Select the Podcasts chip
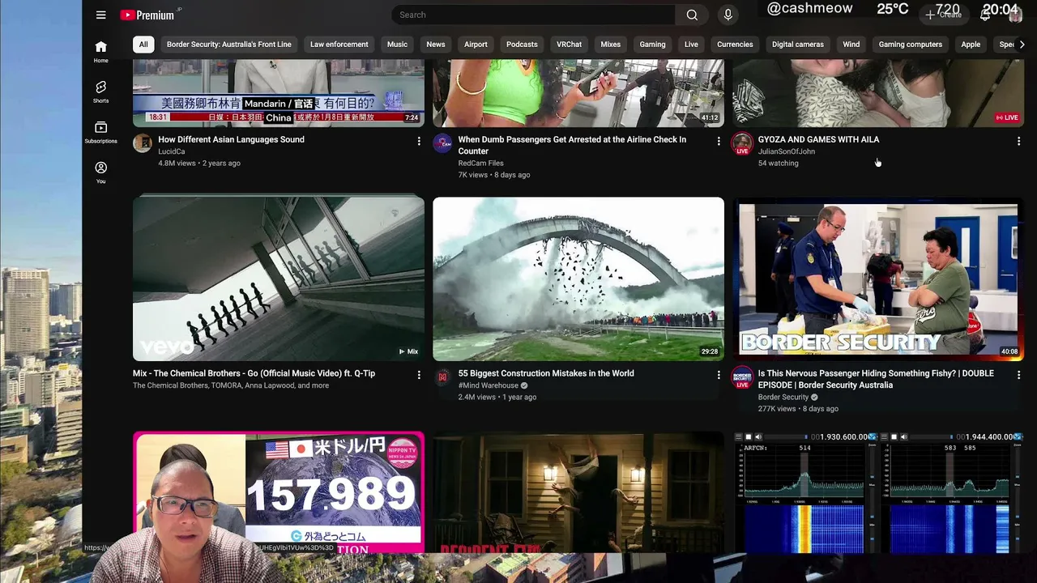The height and width of the screenshot is (583, 1037). tap(522, 45)
